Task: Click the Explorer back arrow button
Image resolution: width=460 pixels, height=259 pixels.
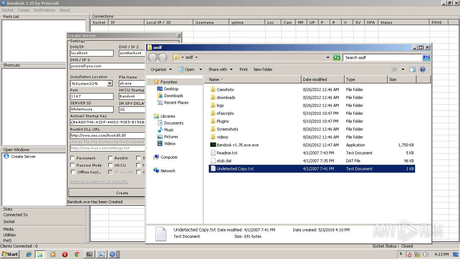Action: pyautogui.click(x=152, y=58)
